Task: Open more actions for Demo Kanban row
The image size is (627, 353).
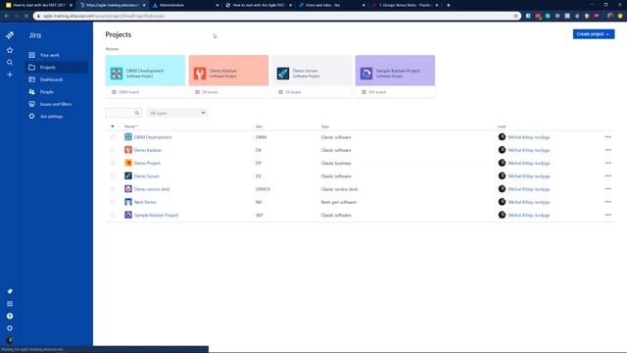Action: [607, 150]
